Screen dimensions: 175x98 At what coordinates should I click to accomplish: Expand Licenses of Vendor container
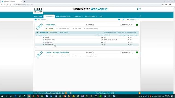(x=49, y=56)
